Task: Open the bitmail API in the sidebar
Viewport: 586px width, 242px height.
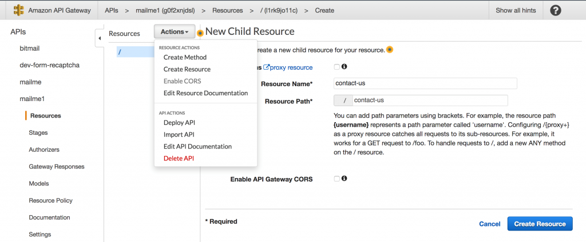Action: pos(30,49)
